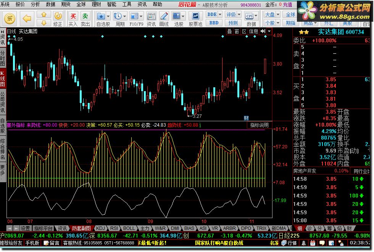Switch to the TRIX indicator tab
Viewport: 374px width, 252px height.
coord(261,228)
